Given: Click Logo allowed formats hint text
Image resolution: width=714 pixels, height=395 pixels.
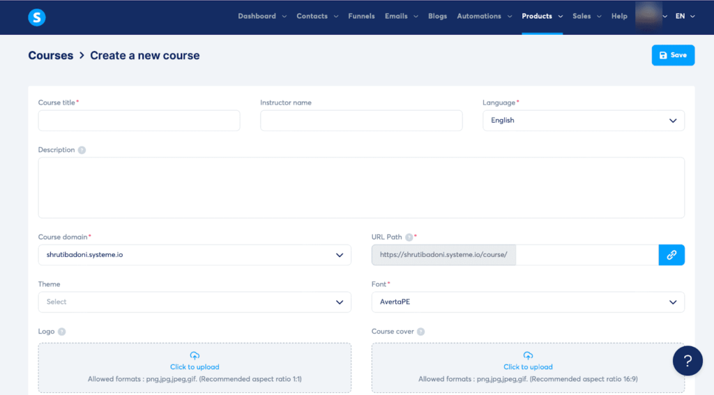Looking at the screenshot, I should [195, 379].
